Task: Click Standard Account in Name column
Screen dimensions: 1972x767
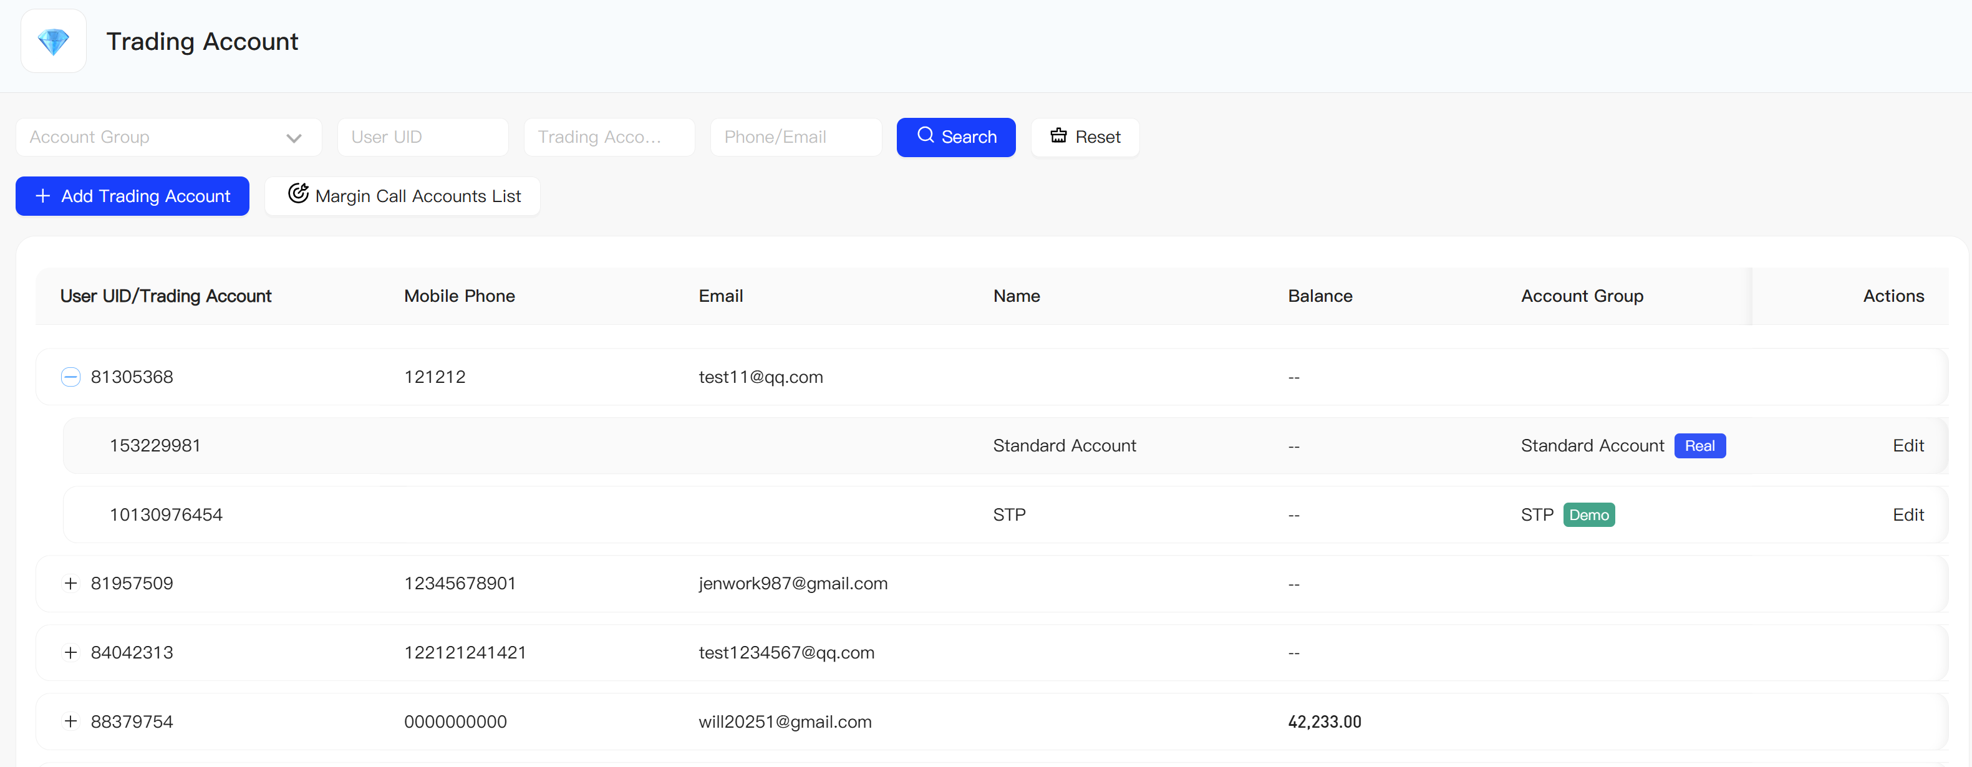Action: pyautogui.click(x=1064, y=445)
